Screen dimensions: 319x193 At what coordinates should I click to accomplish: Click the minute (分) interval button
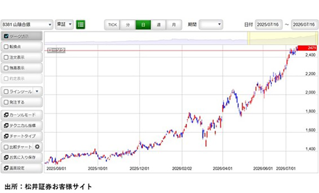click(x=128, y=25)
